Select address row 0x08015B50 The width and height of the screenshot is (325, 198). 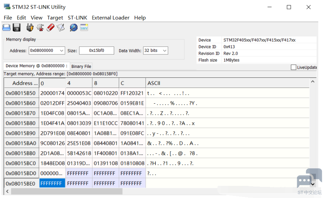point(21,93)
